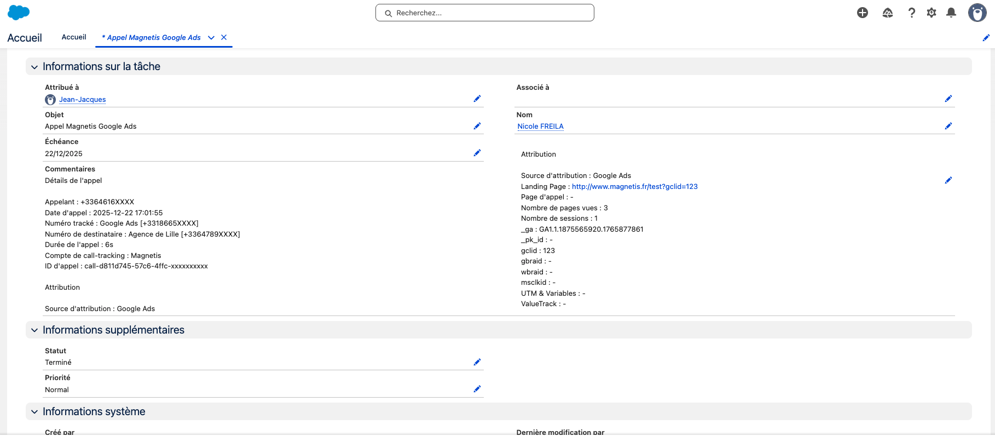995x436 pixels.
Task: Open the setup gear icon
Action: tap(932, 13)
